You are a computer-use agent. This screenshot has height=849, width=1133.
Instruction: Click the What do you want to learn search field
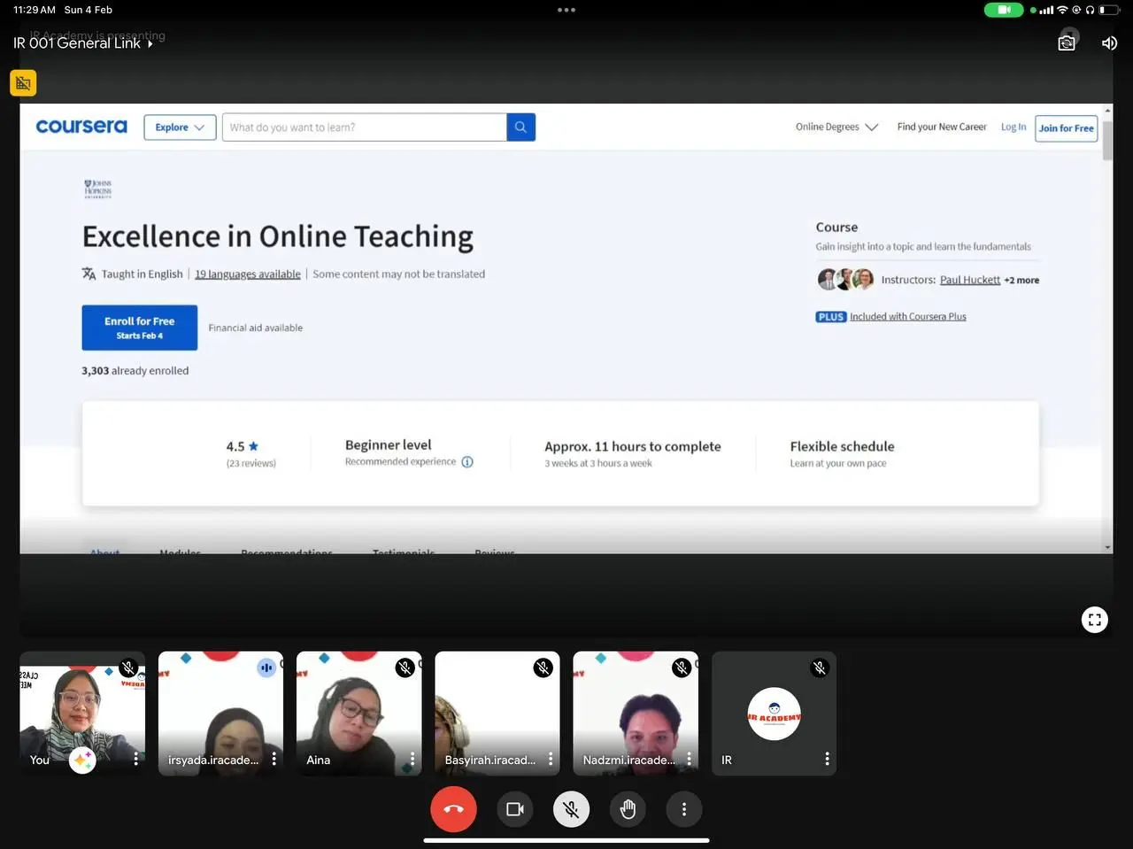(x=364, y=127)
